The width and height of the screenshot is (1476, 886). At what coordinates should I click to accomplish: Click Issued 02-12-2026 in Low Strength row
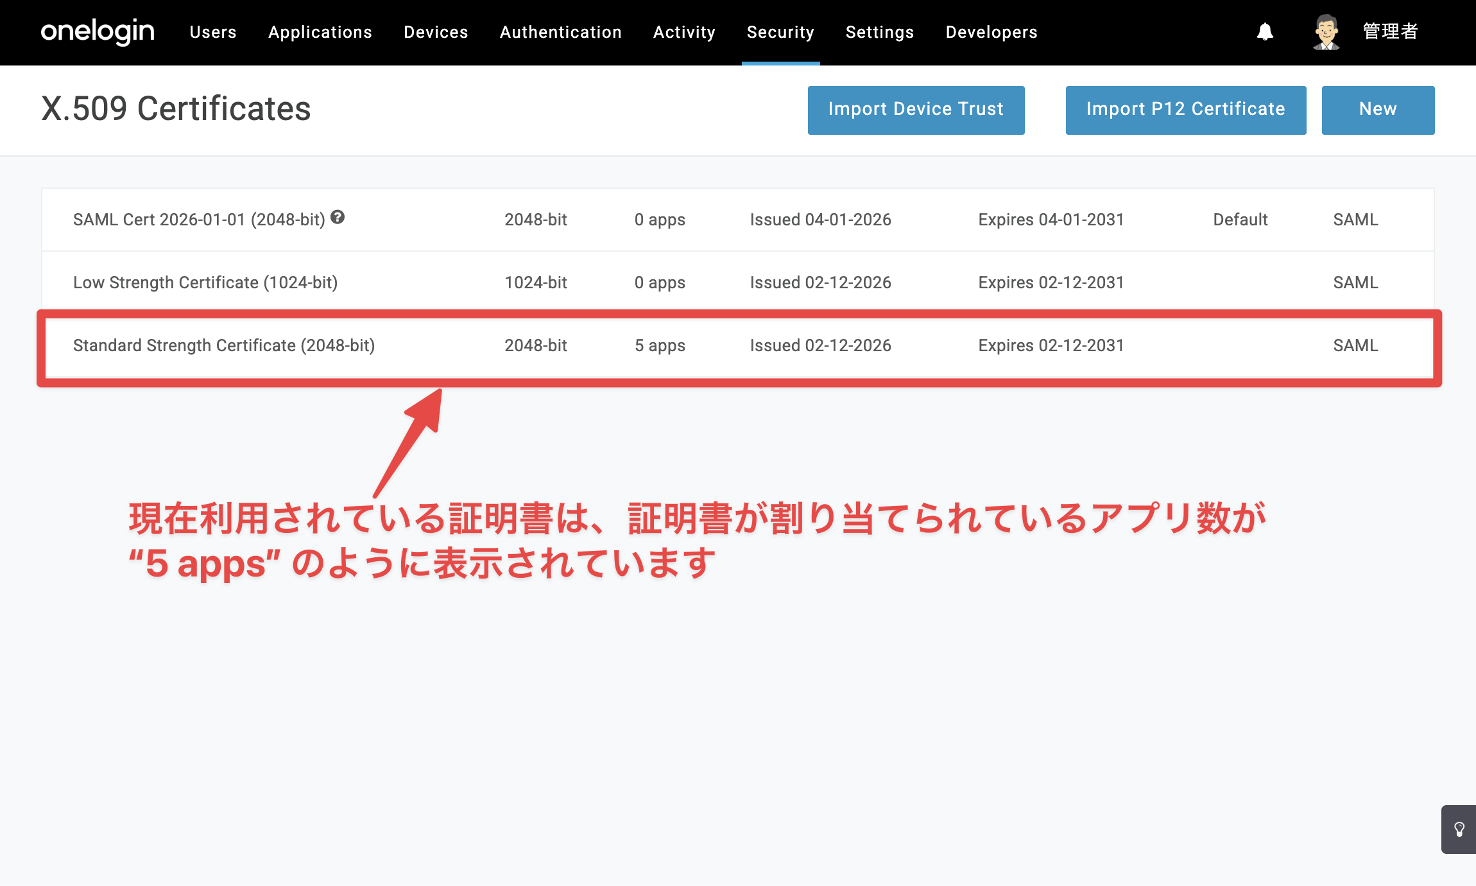coord(820,282)
